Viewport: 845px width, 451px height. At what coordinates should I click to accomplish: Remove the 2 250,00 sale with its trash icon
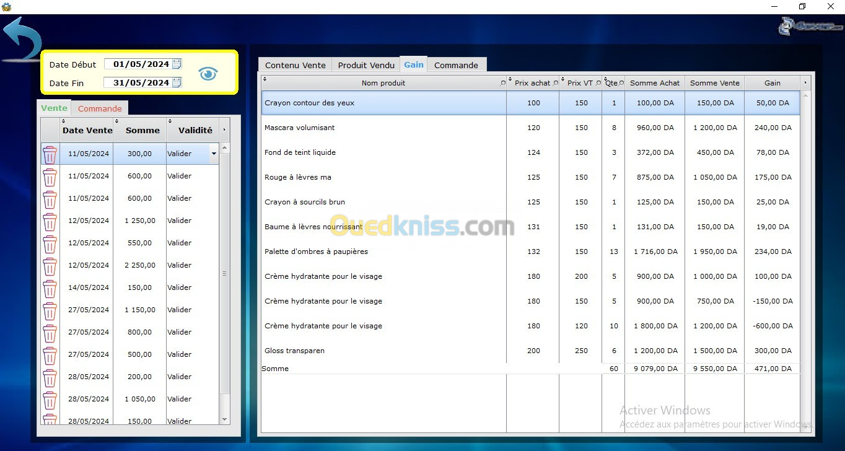[x=50, y=266]
